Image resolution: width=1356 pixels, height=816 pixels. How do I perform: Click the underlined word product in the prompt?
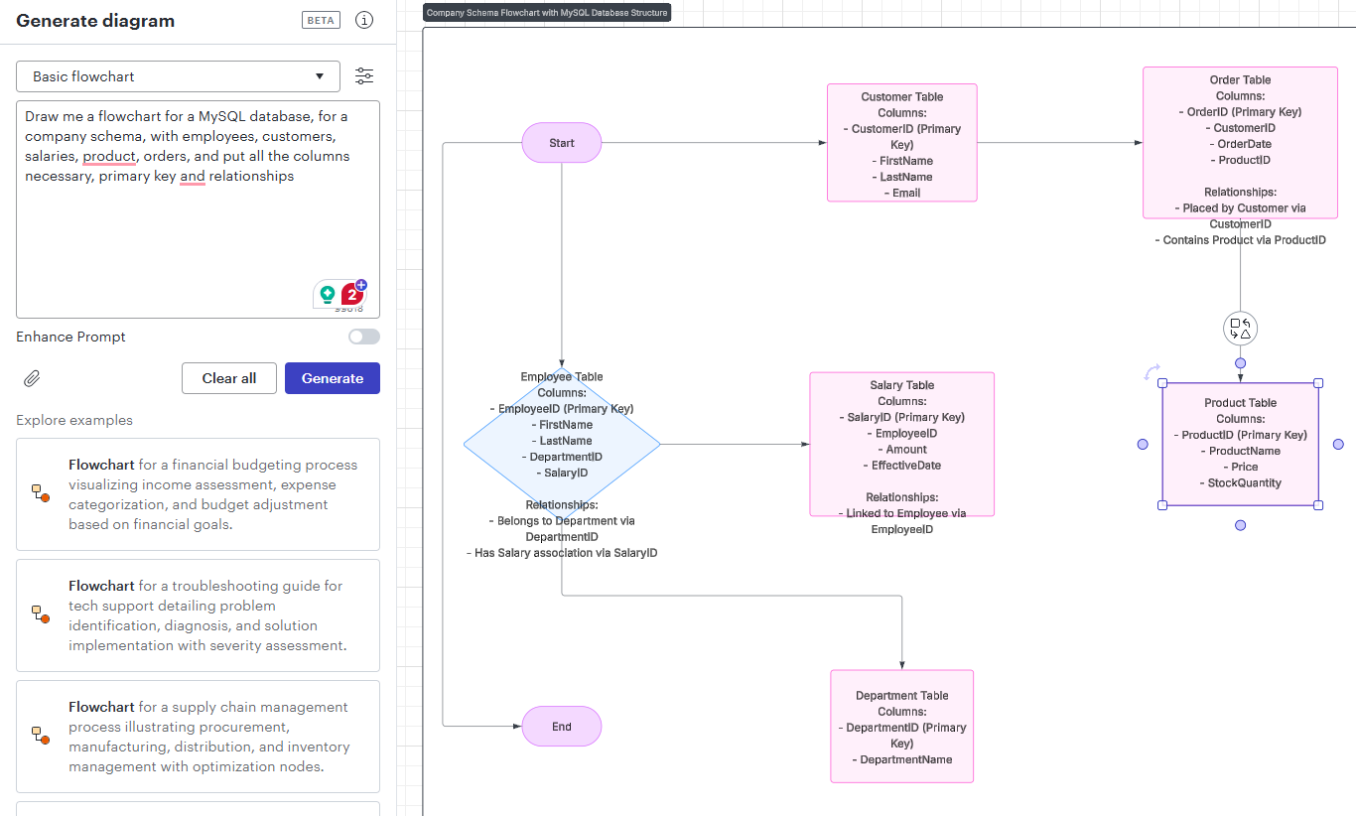click(x=109, y=156)
